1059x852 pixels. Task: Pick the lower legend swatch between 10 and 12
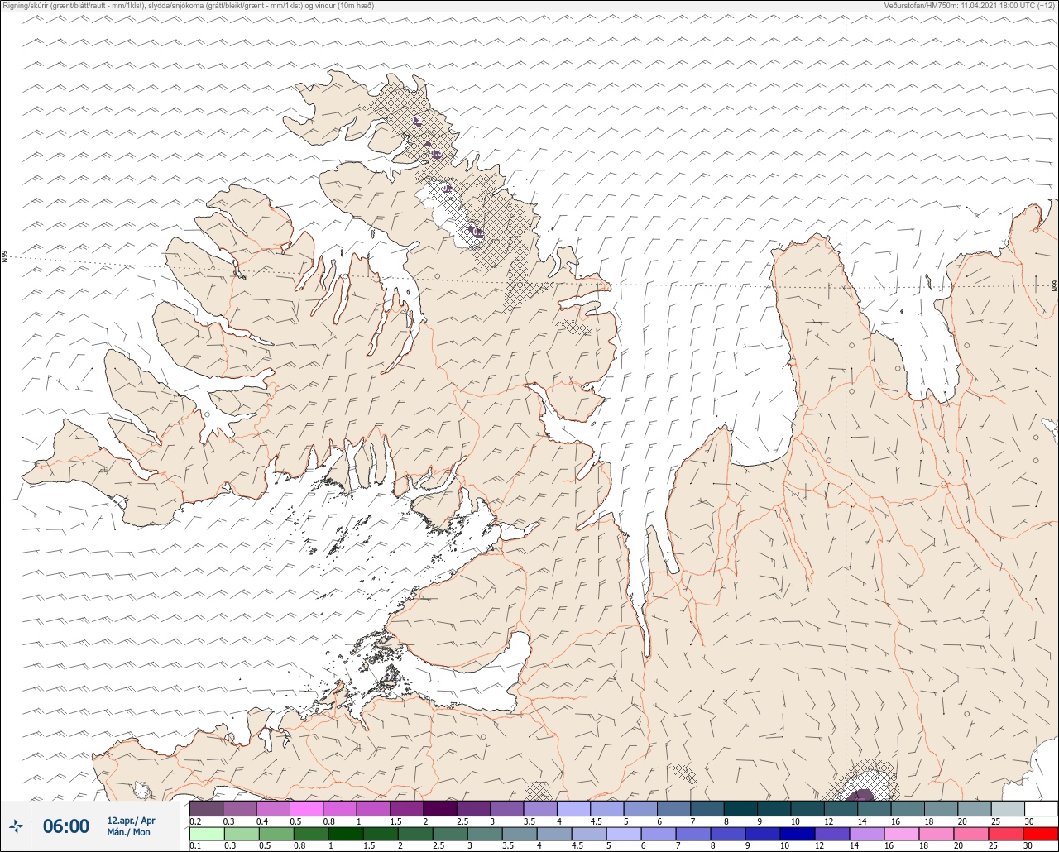tap(797, 833)
